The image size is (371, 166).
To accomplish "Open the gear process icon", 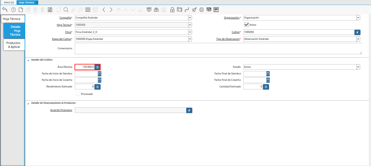I will click(201, 10).
